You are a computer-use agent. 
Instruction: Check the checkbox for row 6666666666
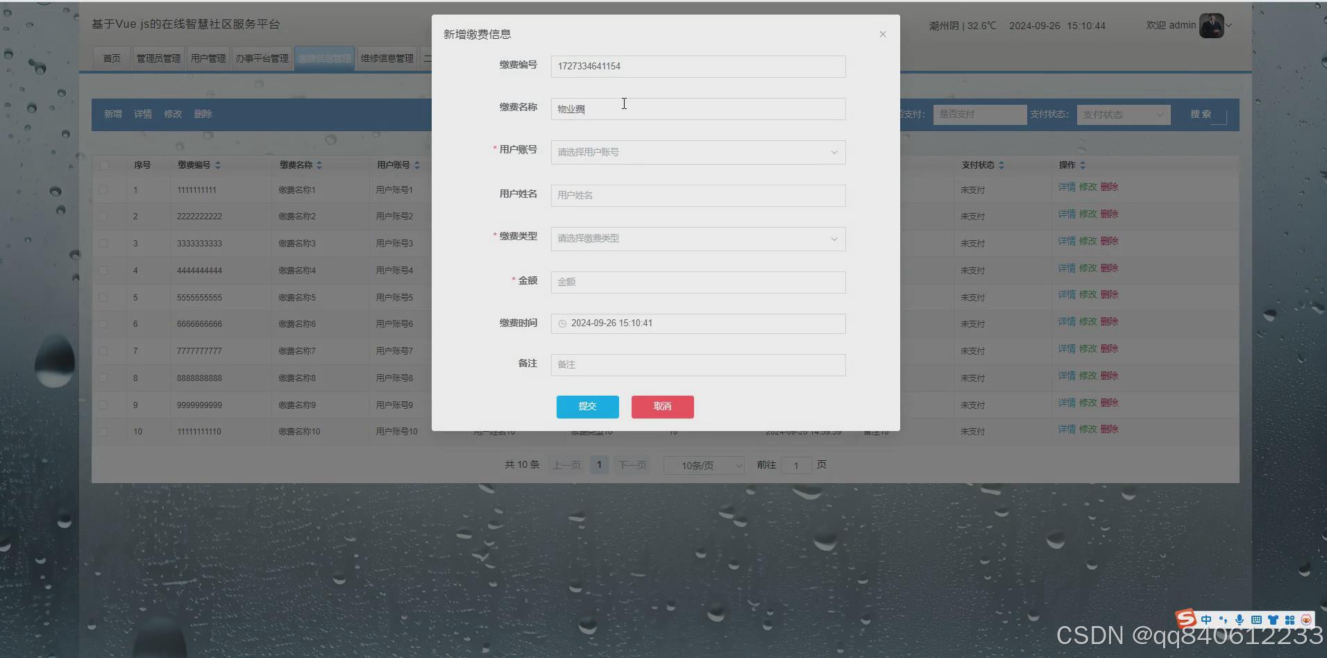pyautogui.click(x=103, y=324)
